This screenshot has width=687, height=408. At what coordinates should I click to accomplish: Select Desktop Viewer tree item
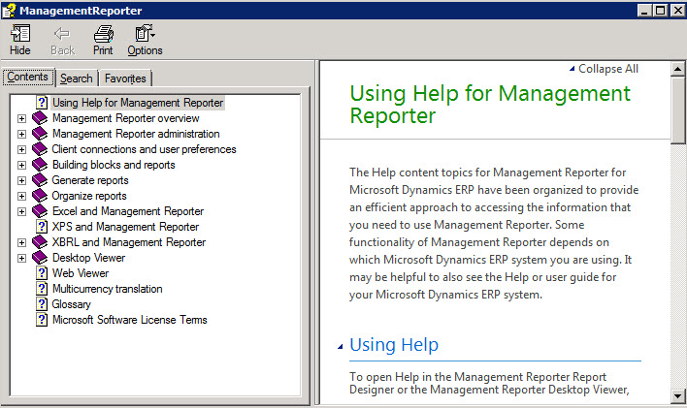pyautogui.click(x=88, y=258)
